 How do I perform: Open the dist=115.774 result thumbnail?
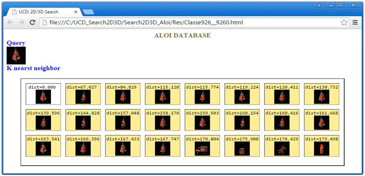(202, 97)
